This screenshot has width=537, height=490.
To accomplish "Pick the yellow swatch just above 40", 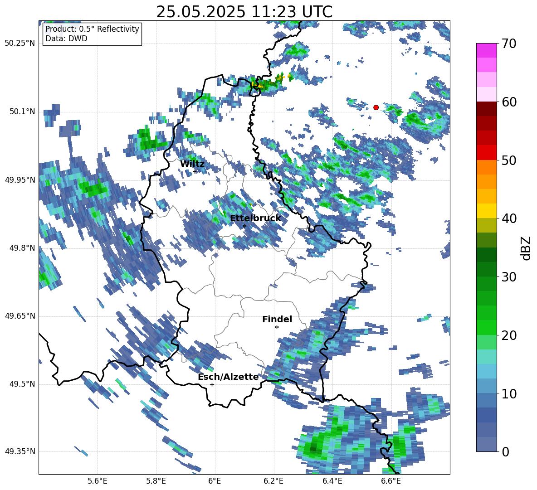I will (486, 211).
